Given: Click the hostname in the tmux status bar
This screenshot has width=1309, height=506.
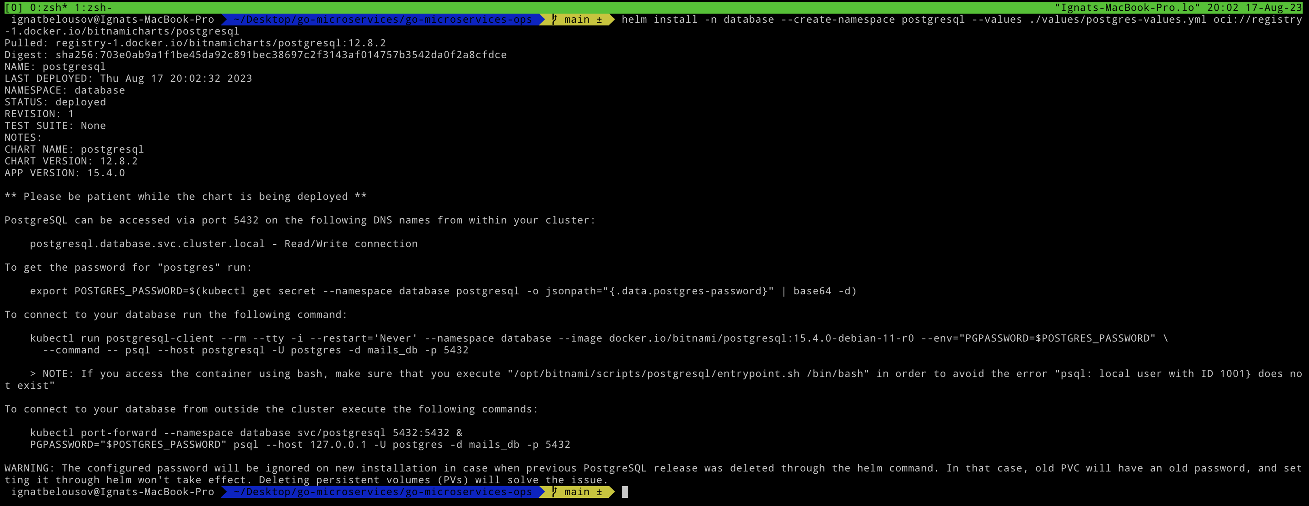Looking at the screenshot, I should click(x=1127, y=7).
